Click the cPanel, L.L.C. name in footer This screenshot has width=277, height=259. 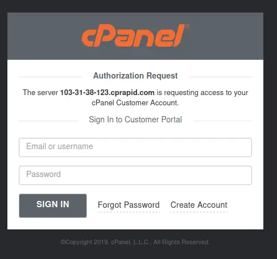coord(131,242)
